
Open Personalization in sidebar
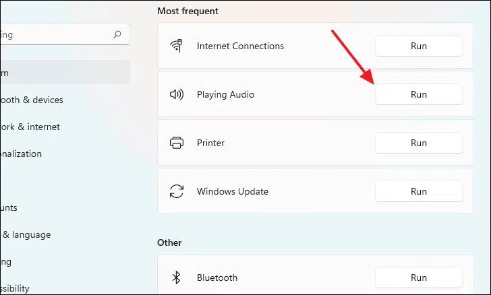21,154
